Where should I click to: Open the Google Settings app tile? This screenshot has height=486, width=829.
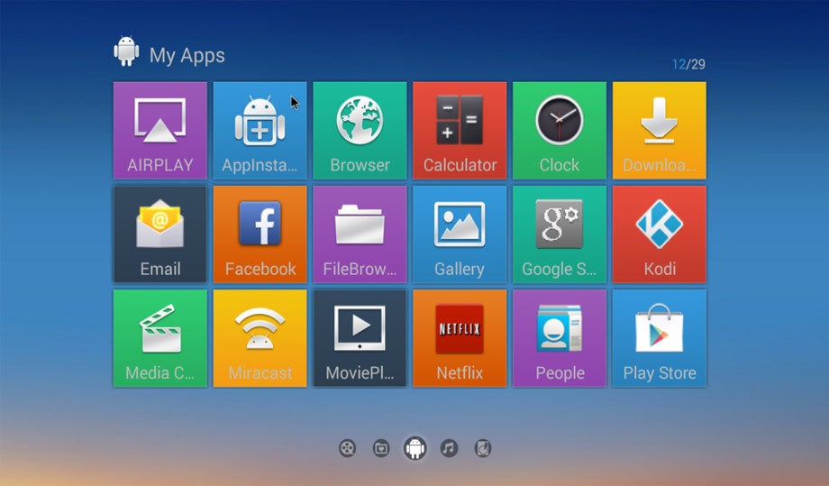(560, 234)
